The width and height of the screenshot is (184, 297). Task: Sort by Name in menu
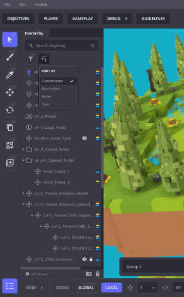tap(46, 96)
